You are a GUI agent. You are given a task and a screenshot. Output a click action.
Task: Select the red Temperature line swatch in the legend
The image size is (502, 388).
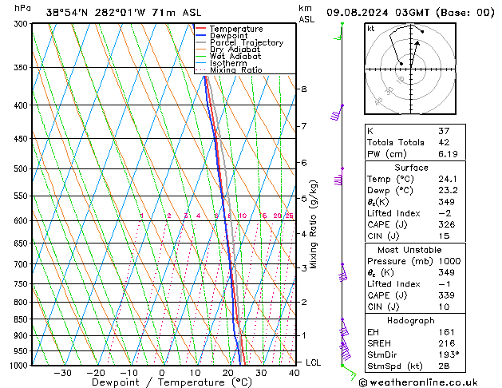pos(200,29)
